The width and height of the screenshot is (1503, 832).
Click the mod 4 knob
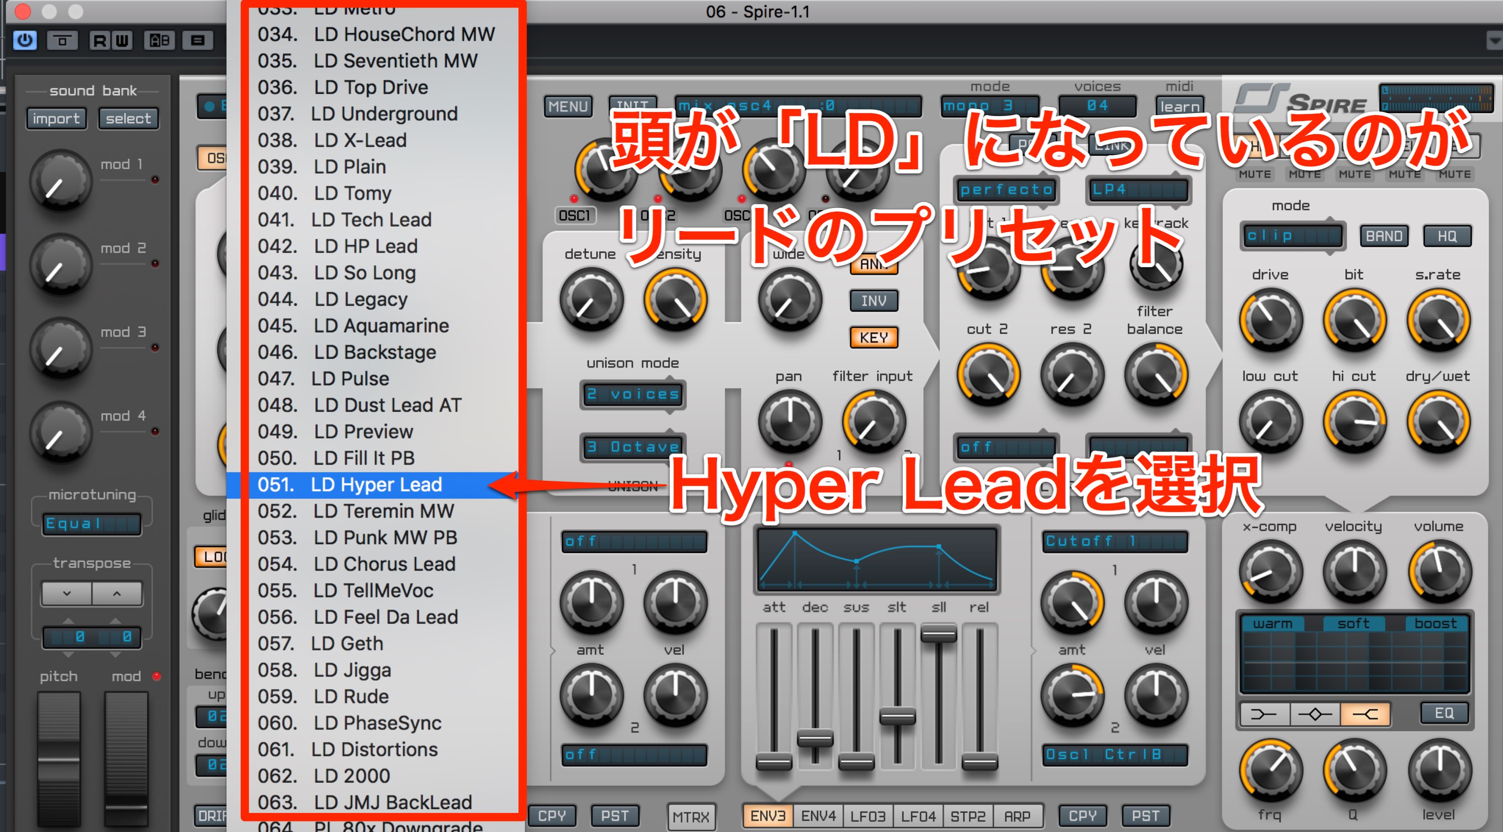point(61,432)
